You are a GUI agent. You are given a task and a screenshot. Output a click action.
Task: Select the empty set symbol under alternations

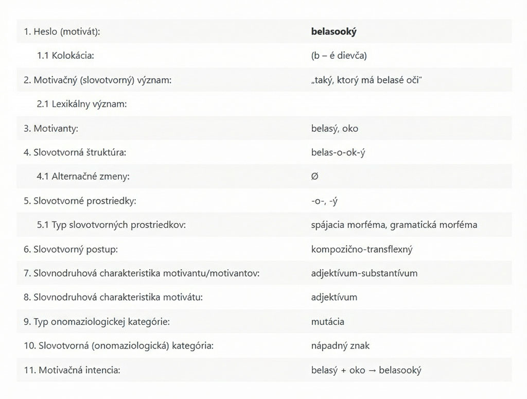tap(315, 177)
